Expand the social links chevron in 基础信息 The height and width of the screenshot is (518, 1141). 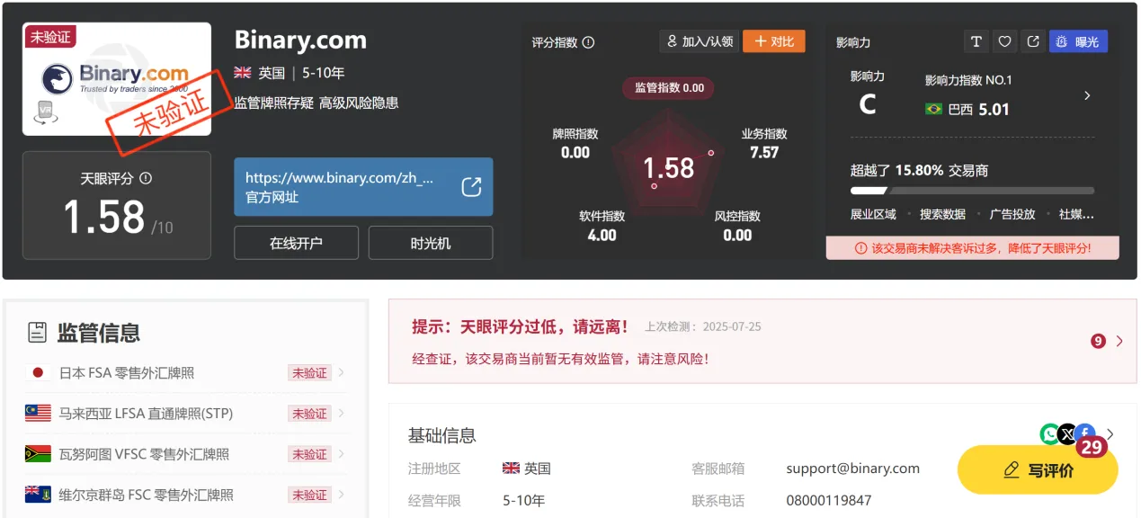1110,433
